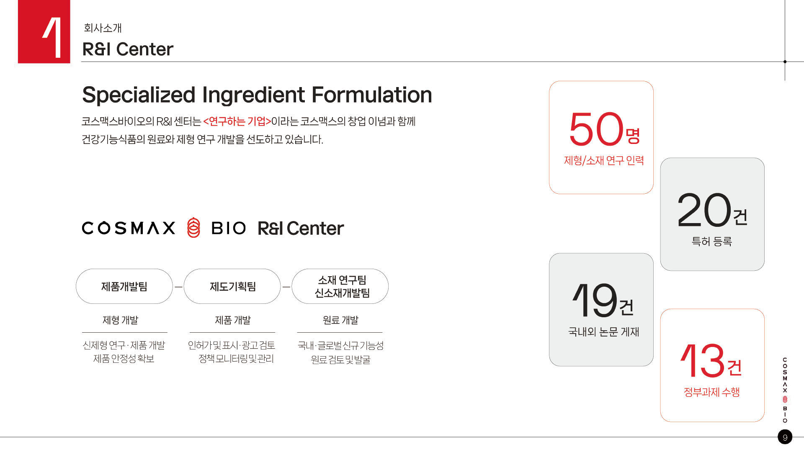Click the 19건 published papers card
The height and width of the screenshot is (452, 804).
coord(601,310)
